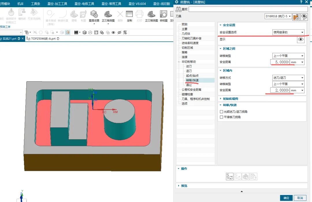Open 区域之间 转移类型 dropdown
Screen dimensions: 312x202
click(x=288, y=56)
